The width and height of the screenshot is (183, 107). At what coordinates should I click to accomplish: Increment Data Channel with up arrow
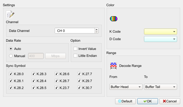pos(97,30)
